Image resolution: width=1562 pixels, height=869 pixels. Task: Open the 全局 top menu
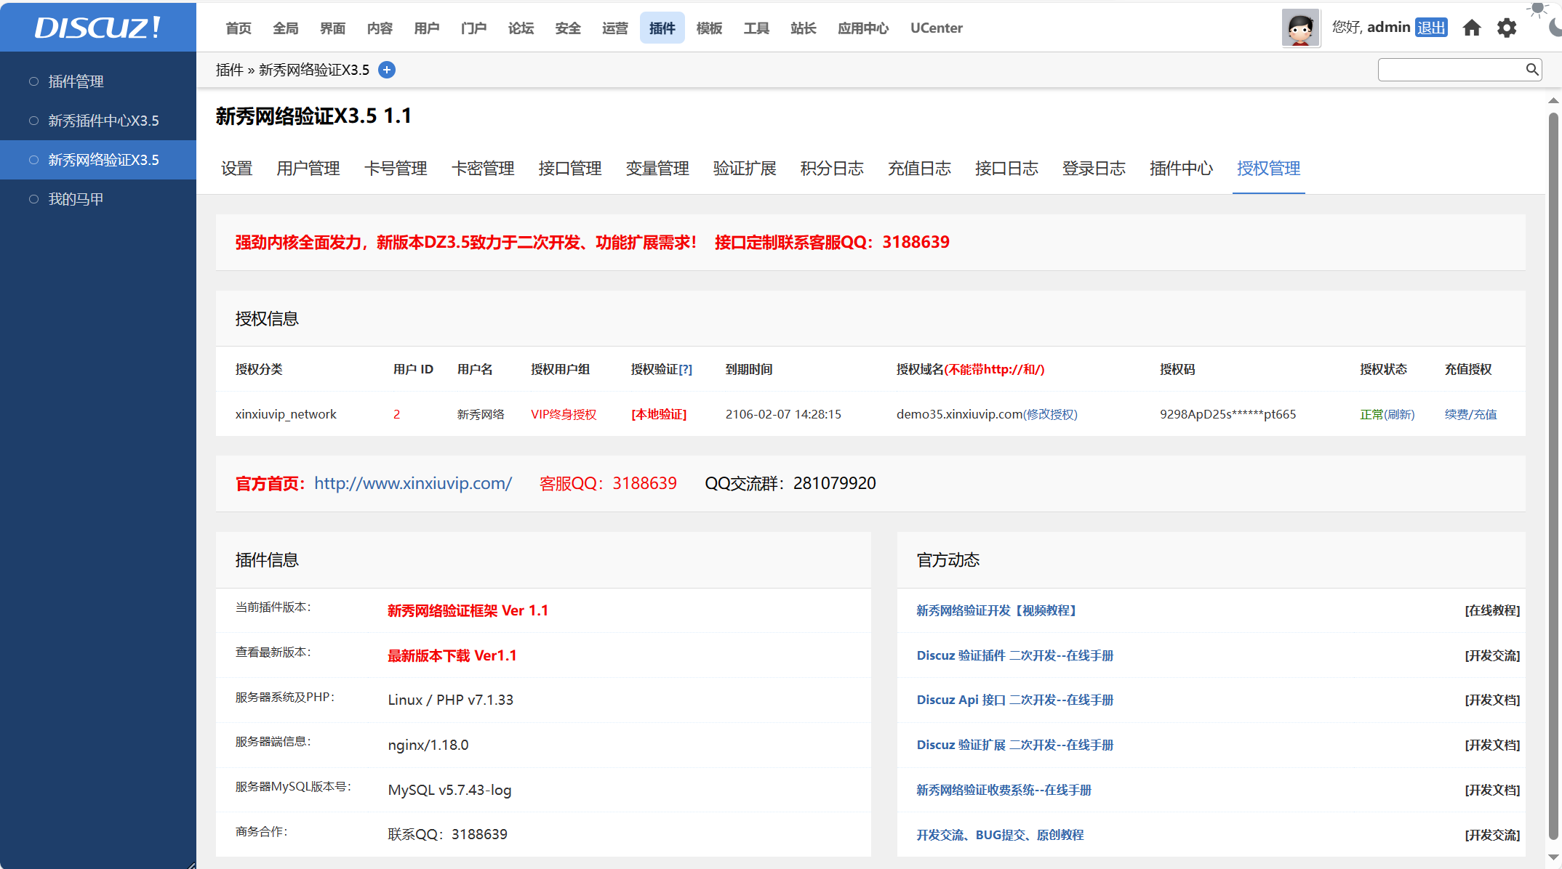(x=286, y=28)
